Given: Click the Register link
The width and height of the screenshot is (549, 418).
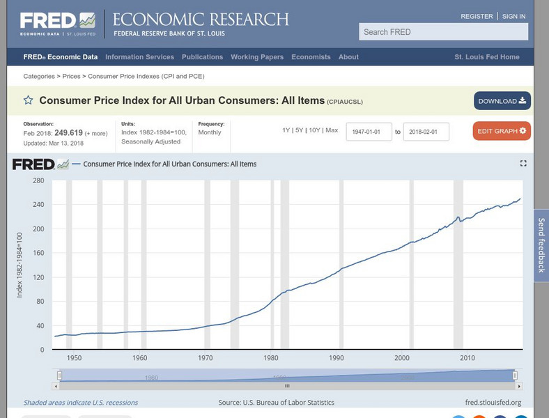Looking at the screenshot, I should click(x=477, y=16).
